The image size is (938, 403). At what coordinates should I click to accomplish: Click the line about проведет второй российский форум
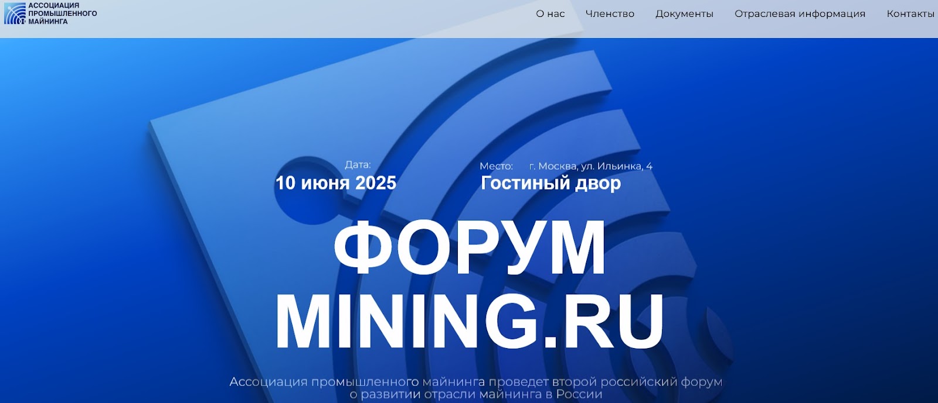click(475, 382)
